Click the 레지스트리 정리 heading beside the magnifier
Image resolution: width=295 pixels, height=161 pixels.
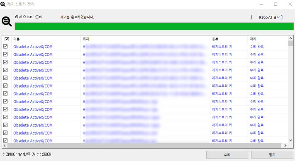[x=29, y=17]
